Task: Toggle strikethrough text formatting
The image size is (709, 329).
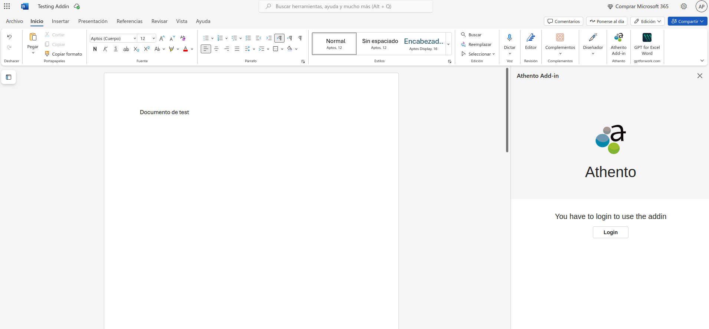Action: click(126, 49)
